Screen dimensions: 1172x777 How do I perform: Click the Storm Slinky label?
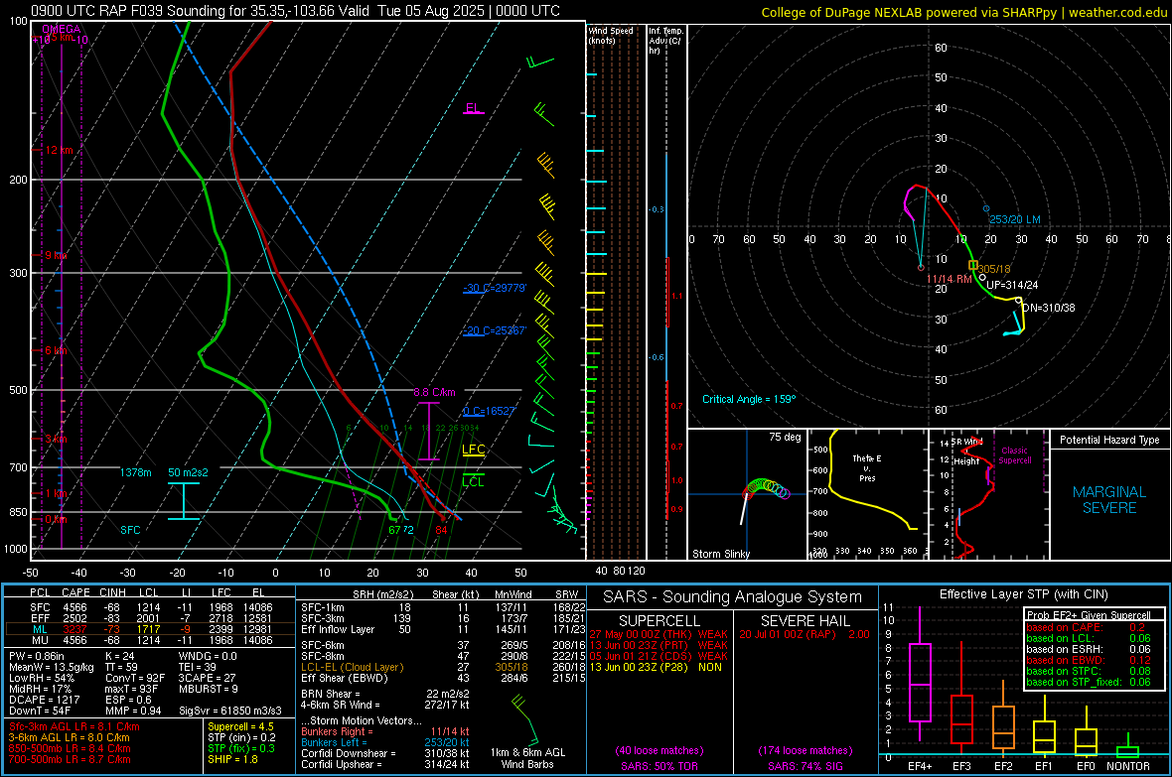point(720,554)
